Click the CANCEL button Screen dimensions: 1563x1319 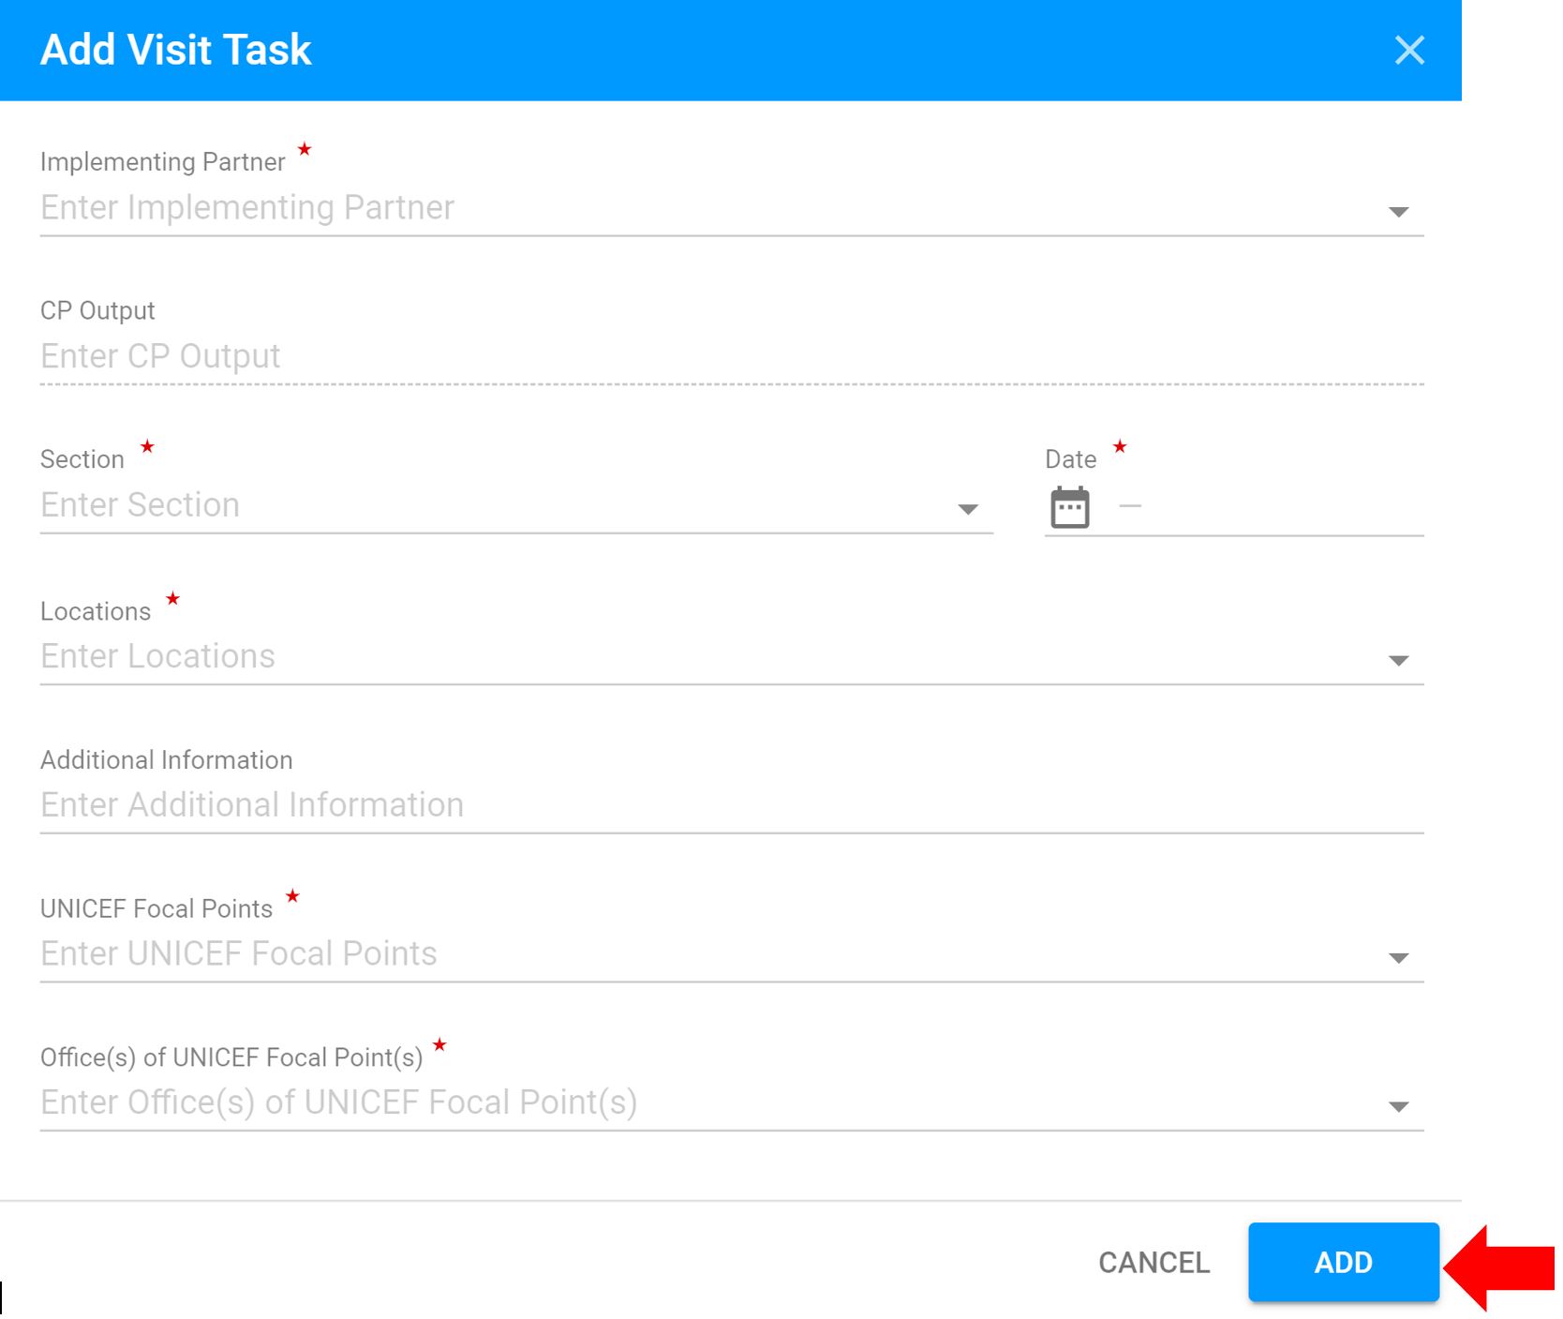coord(1154,1263)
